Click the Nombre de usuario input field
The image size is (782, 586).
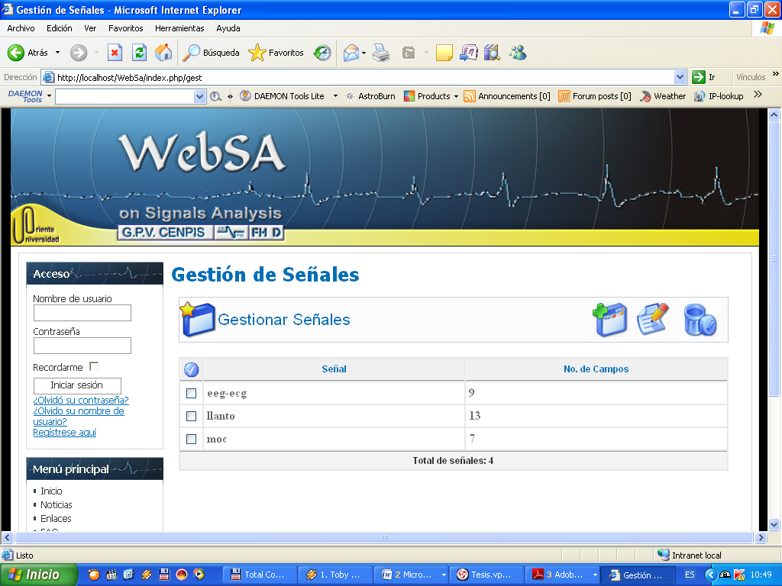coord(82,313)
